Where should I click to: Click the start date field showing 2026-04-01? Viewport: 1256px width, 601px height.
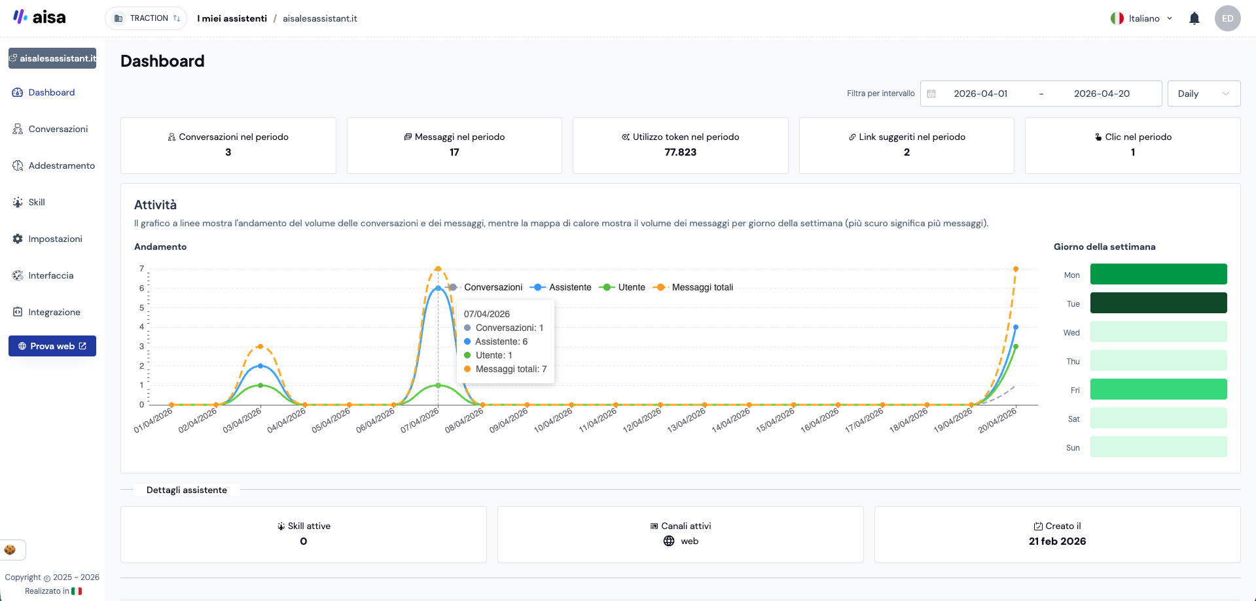[980, 94]
